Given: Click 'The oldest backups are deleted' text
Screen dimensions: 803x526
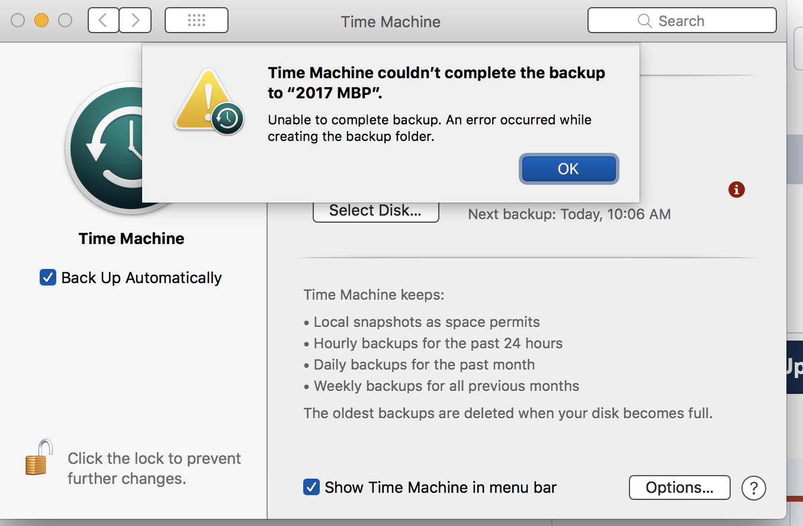Looking at the screenshot, I should click(x=508, y=413).
